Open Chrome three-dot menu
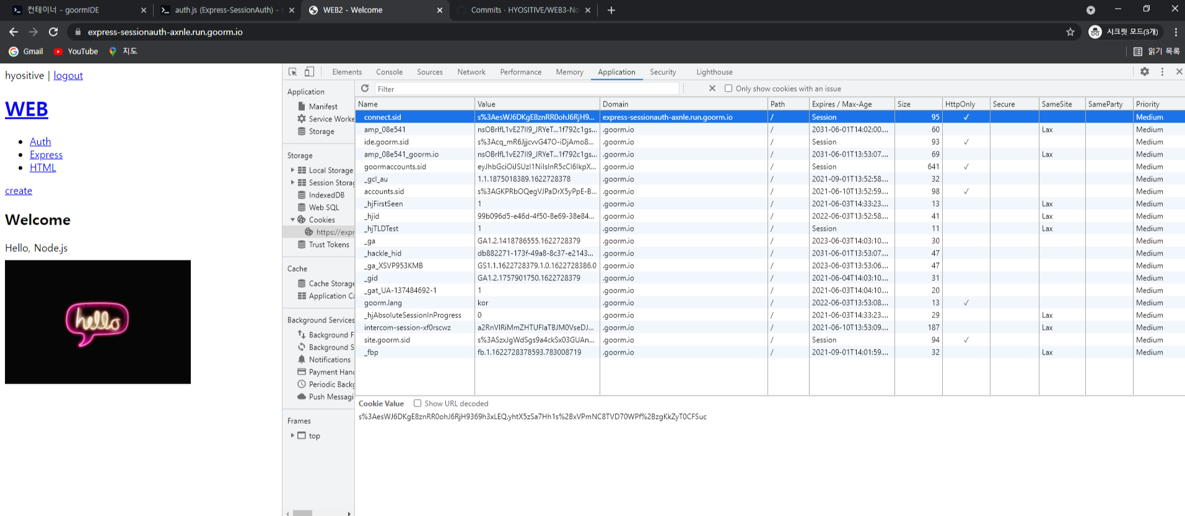1185x516 pixels. point(1176,32)
